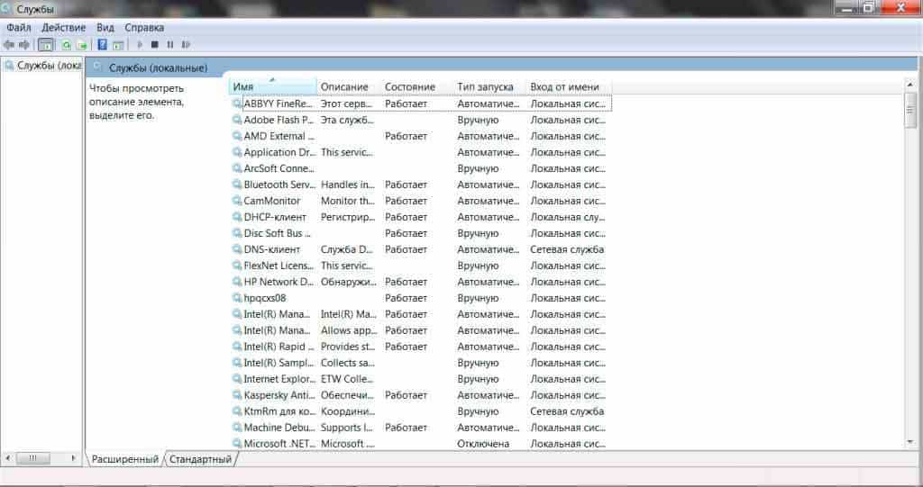Click the Forward arrow in the toolbar

tap(24, 44)
